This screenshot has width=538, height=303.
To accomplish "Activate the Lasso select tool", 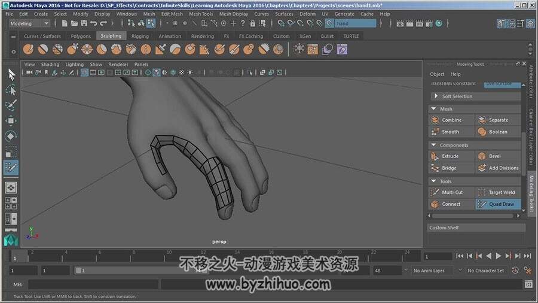I will [x=11, y=90].
